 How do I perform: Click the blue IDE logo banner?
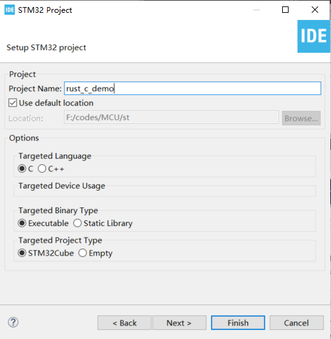(x=314, y=37)
